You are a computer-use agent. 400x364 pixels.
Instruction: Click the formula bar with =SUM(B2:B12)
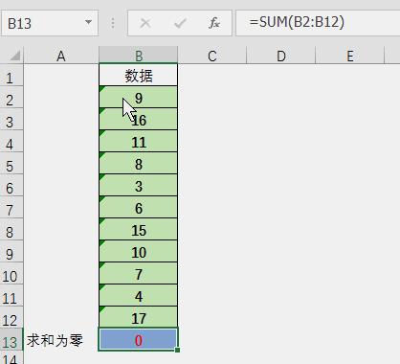point(318,23)
